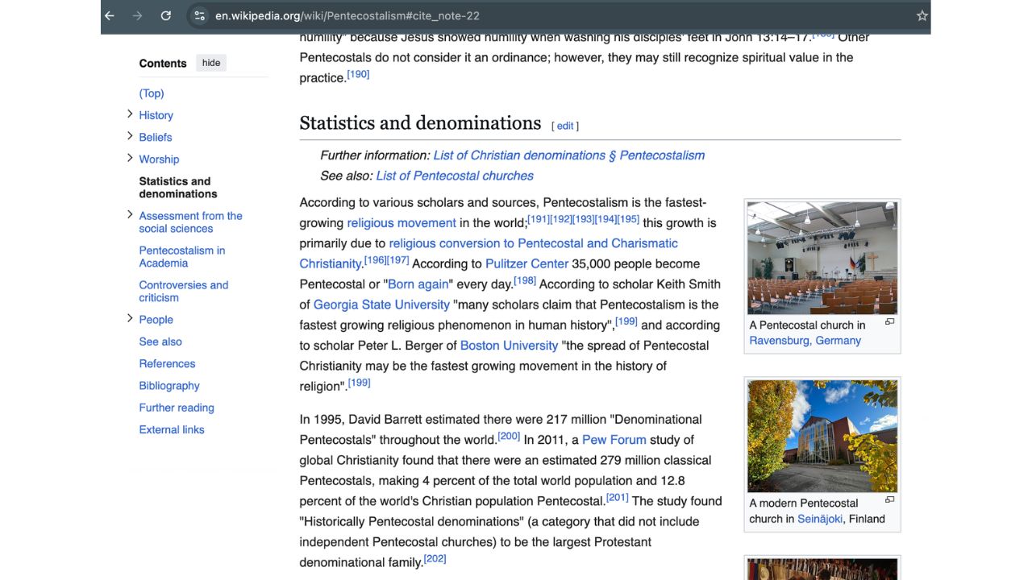1032x580 pixels.
Task: Expand the History section in contents
Action: click(x=130, y=114)
